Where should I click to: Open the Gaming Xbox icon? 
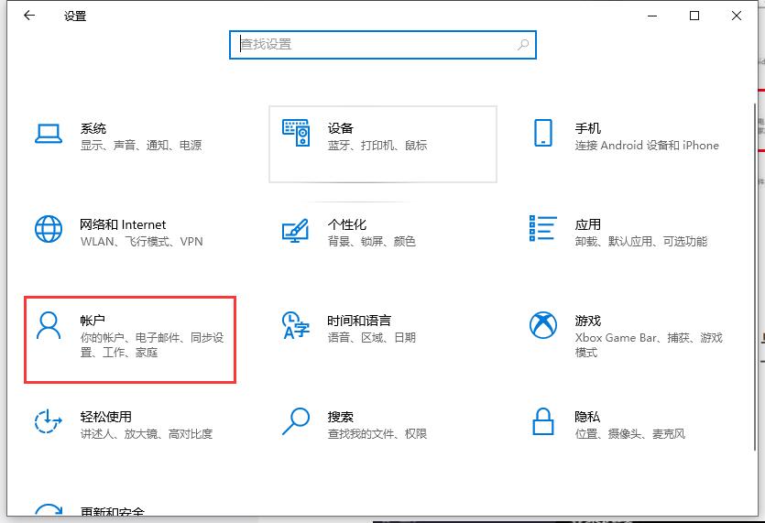543,325
